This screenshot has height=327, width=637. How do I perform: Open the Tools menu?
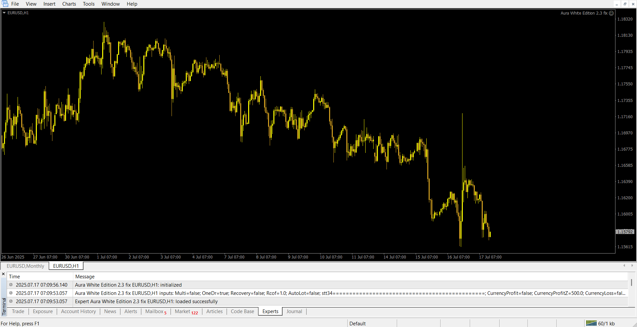pos(89,4)
